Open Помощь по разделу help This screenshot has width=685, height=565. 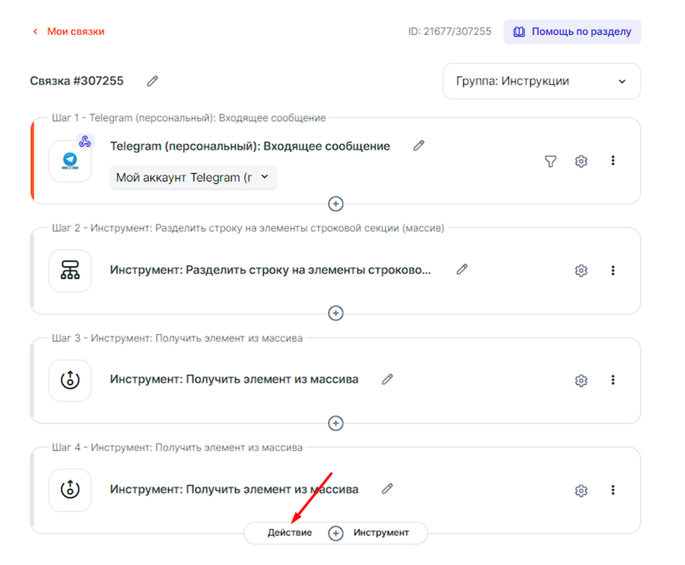572,32
